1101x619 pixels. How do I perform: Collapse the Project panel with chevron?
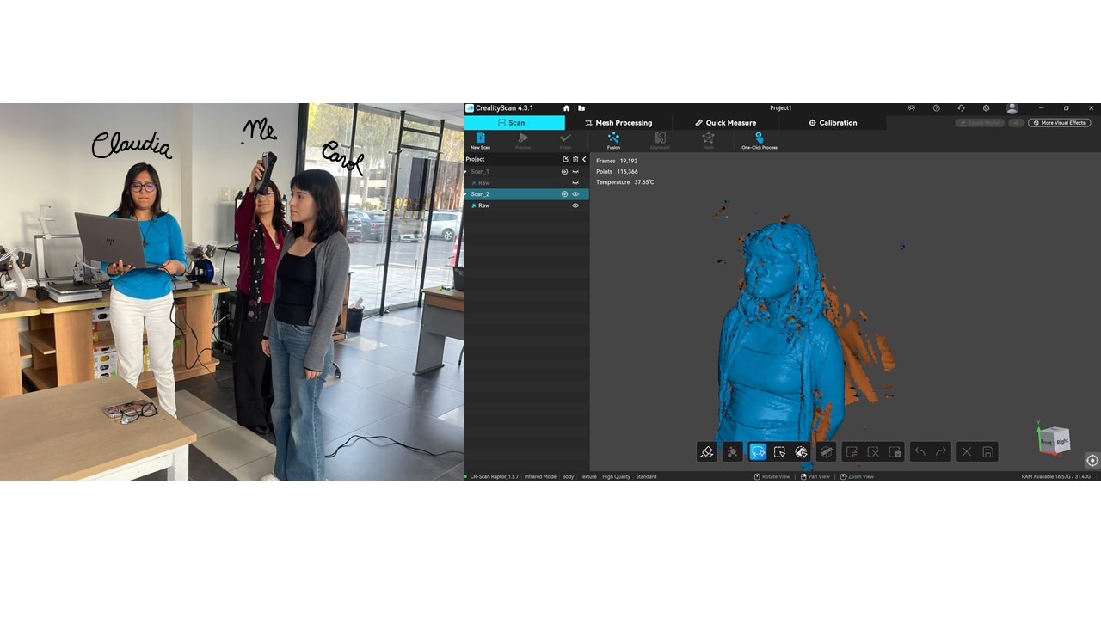[584, 159]
